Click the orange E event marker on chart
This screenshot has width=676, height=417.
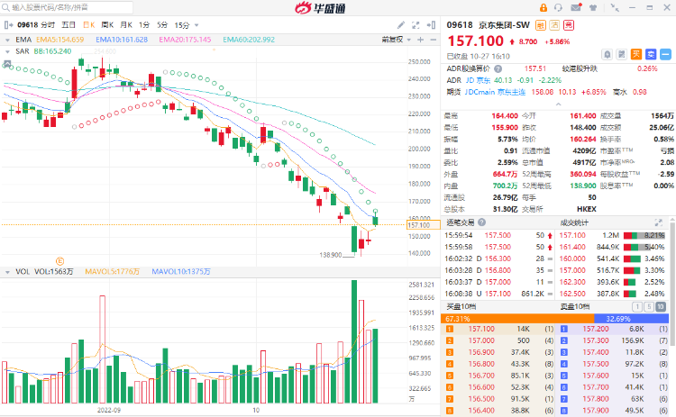click(x=59, y=261)
